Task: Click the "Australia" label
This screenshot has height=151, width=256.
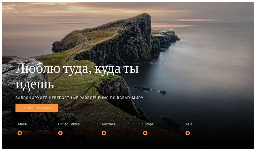Action: [x=108, y=124]
